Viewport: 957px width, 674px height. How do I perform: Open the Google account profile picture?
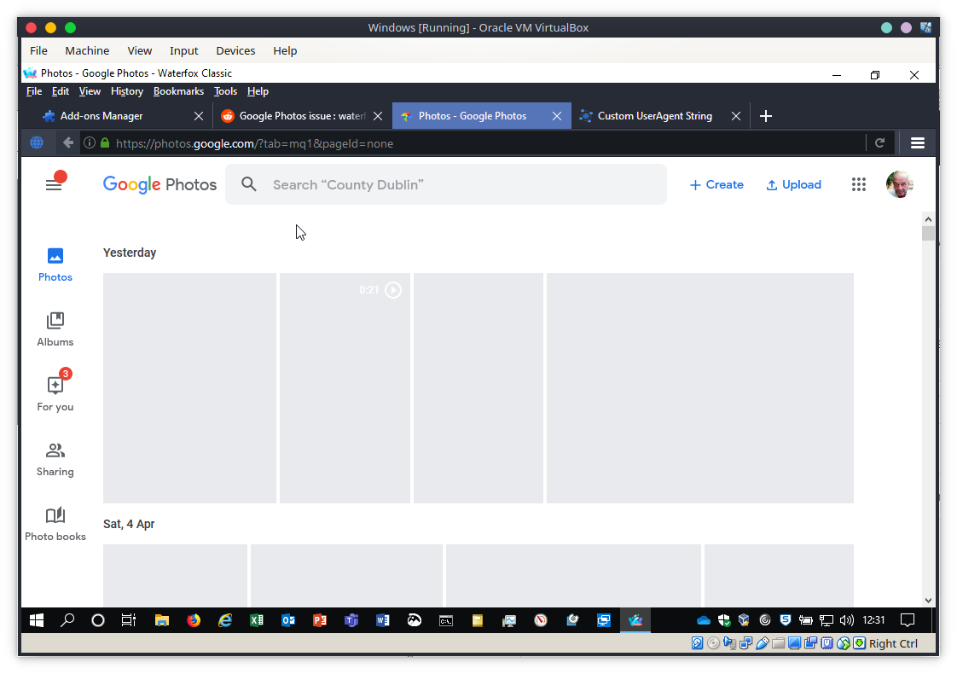(x=900, y=184)
